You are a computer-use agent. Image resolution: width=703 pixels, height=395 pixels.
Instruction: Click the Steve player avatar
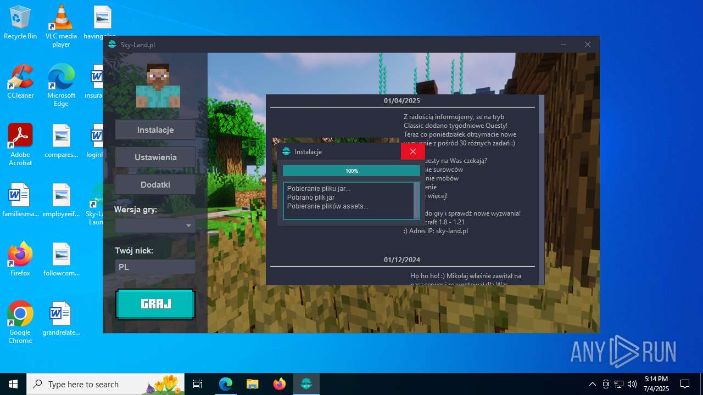click(x=158, y=85)
